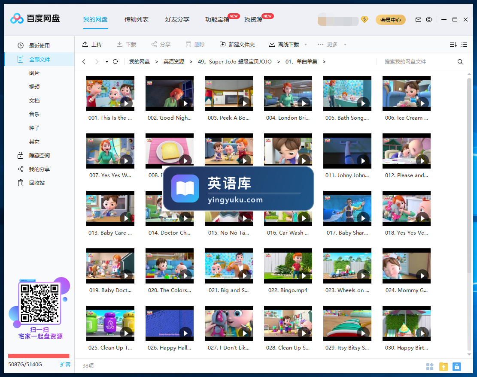Filter by 其它 category
This screenshot has width=477, height=377.
coord(34,142)
